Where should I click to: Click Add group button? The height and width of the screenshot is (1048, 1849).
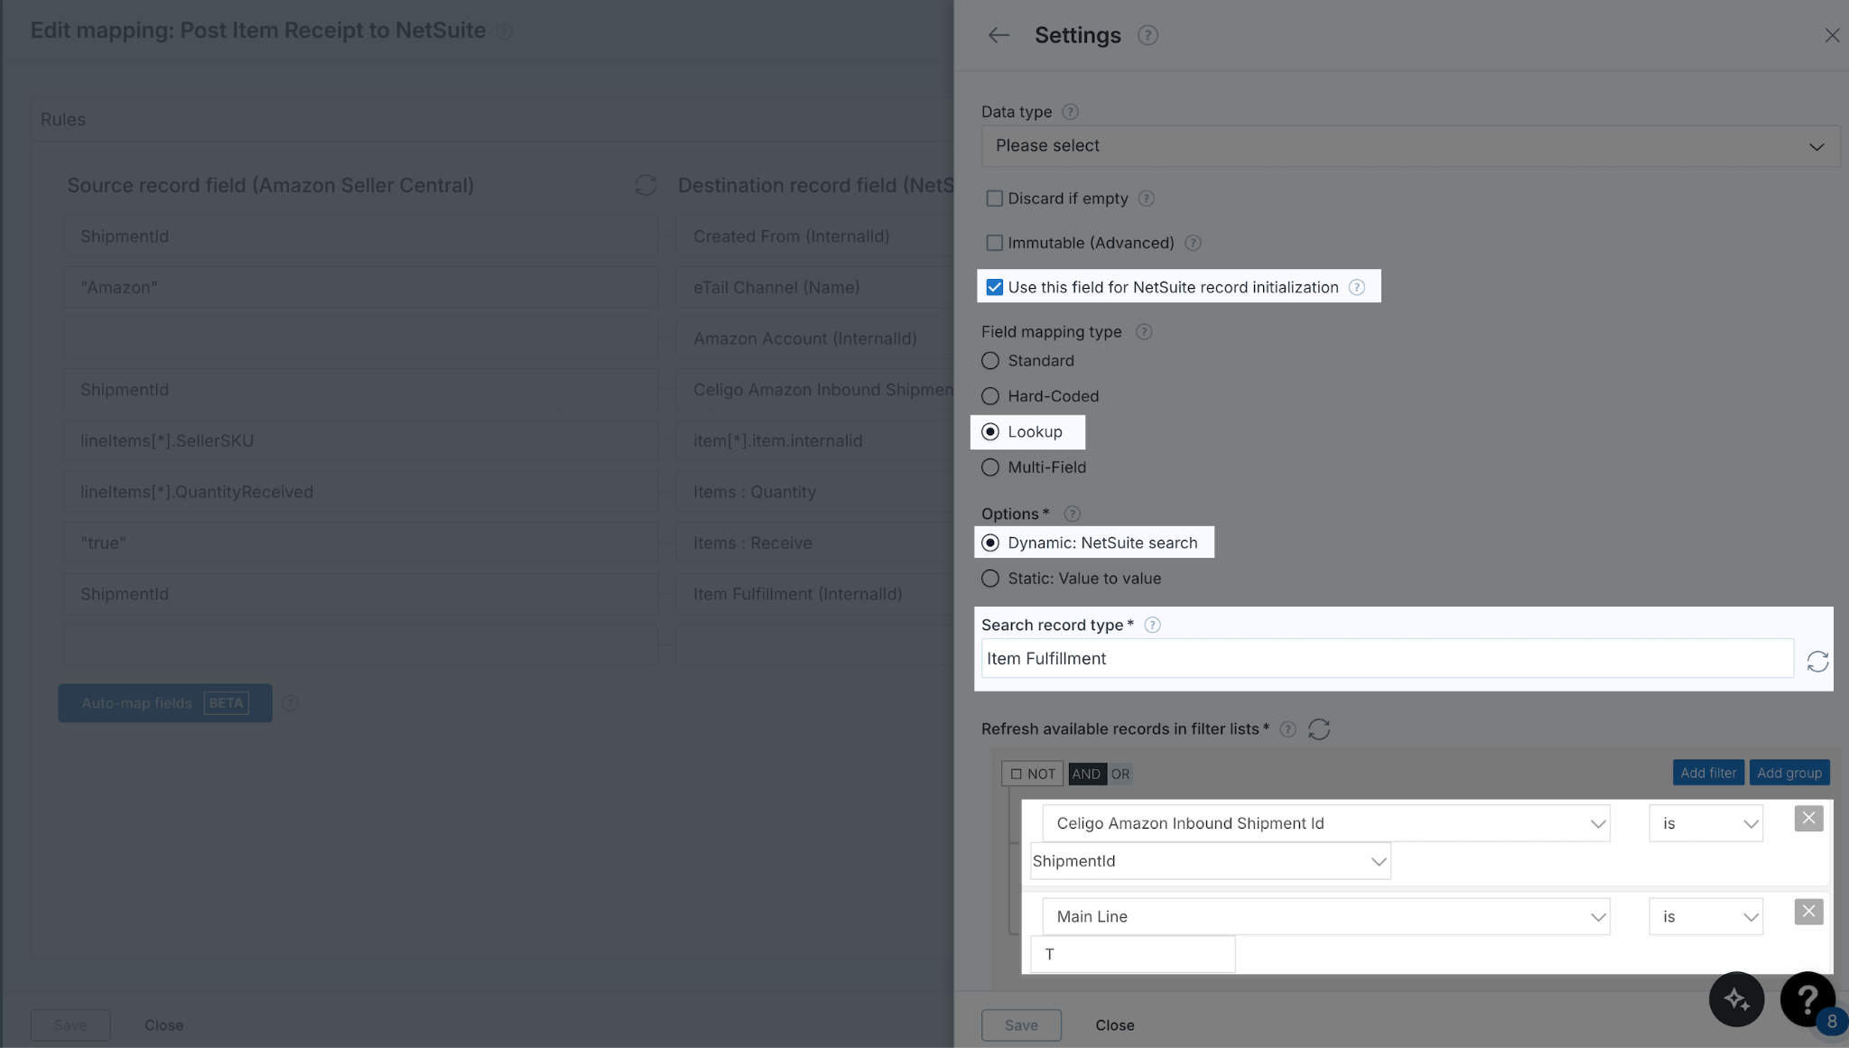click(x=1789, y=773)
